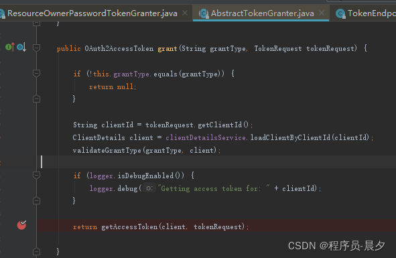Viewport: 396px width, 258px height.
Task: Close the ResourceOwnerPasswordTokenGranter.java tab
Action: point(185,13)
